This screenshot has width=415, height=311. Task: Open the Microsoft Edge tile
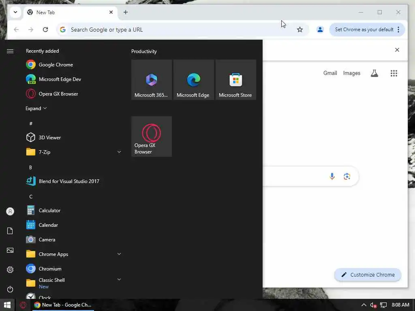click(x=193, y=80)
